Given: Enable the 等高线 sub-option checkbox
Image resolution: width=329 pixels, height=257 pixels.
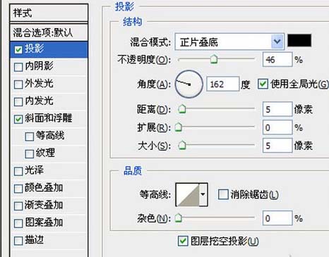Looking at the screenshot, I should tap(30, 137).
